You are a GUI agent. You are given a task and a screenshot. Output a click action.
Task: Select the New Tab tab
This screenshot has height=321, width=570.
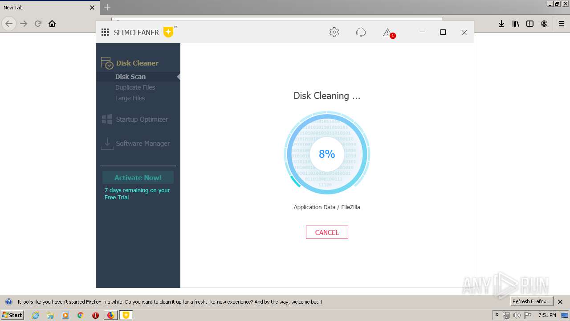(x=49, y=8)
